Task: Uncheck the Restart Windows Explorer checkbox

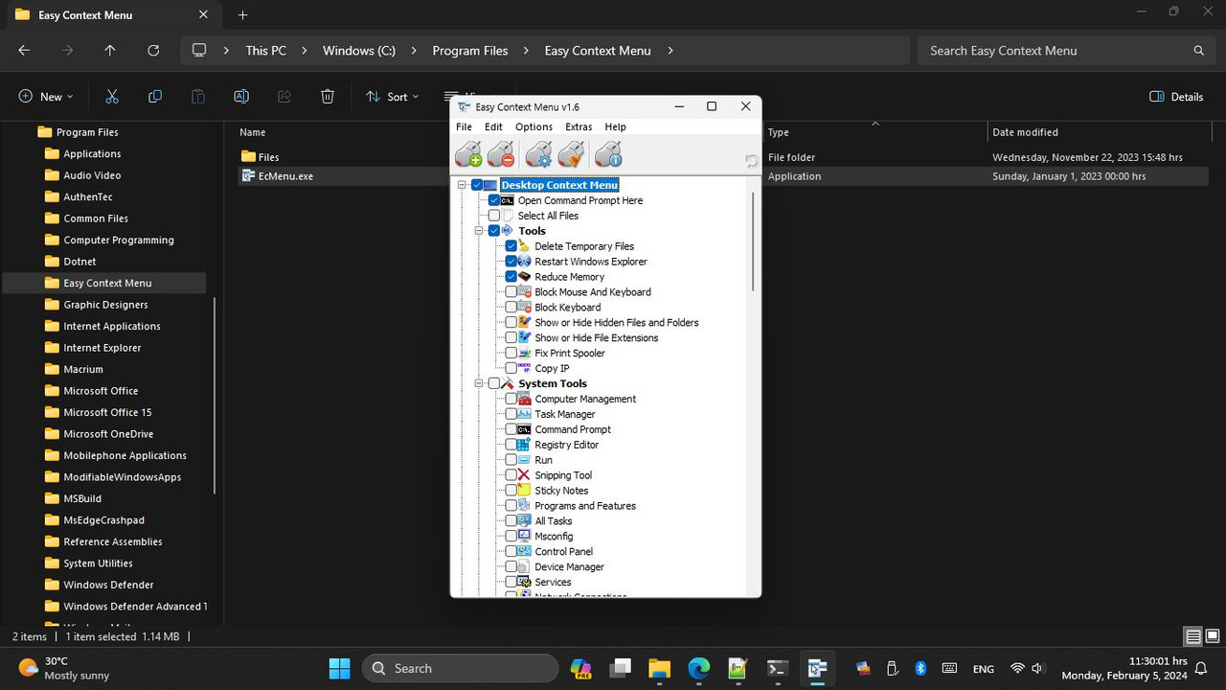Action: 511,262
